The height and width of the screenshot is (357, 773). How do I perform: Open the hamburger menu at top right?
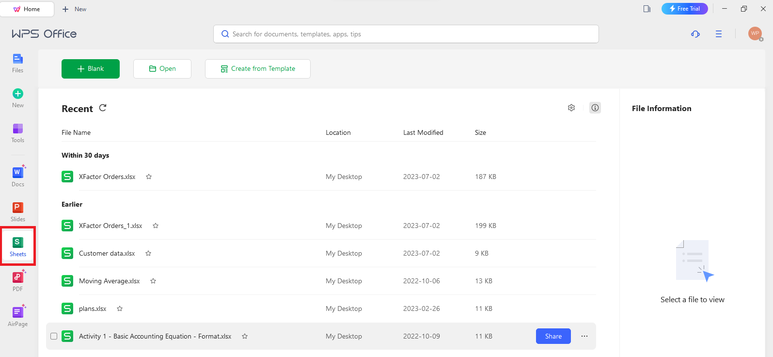coord(719,34)
